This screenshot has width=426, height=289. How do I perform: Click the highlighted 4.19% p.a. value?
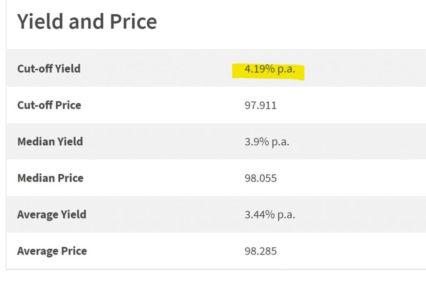pyautogui.click(x=270, y=69)
